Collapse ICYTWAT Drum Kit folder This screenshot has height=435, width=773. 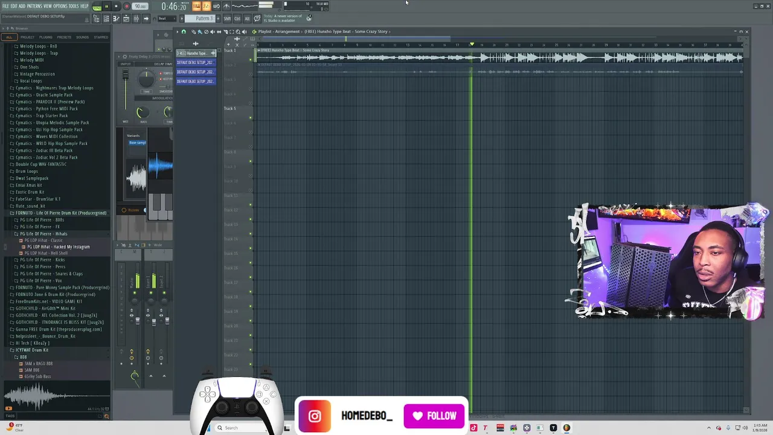30,350
